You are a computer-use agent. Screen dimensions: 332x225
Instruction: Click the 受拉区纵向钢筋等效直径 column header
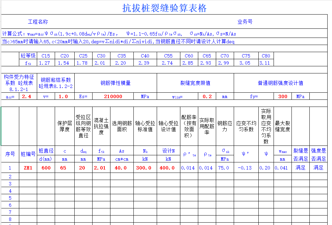coord(83,126)
